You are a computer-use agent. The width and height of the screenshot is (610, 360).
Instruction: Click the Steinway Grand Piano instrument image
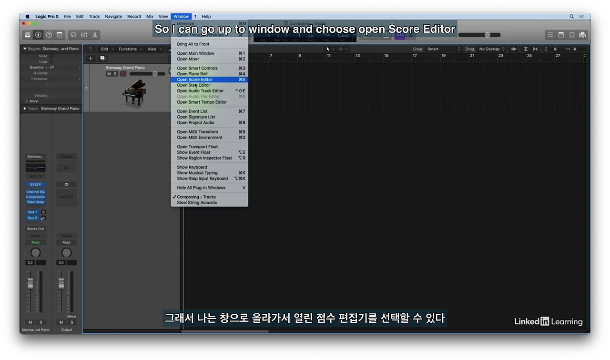click(134, 93)
